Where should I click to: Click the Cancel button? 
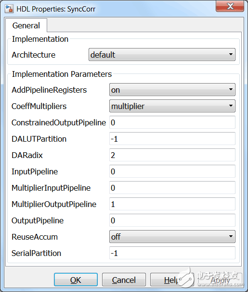coord(124,280)
